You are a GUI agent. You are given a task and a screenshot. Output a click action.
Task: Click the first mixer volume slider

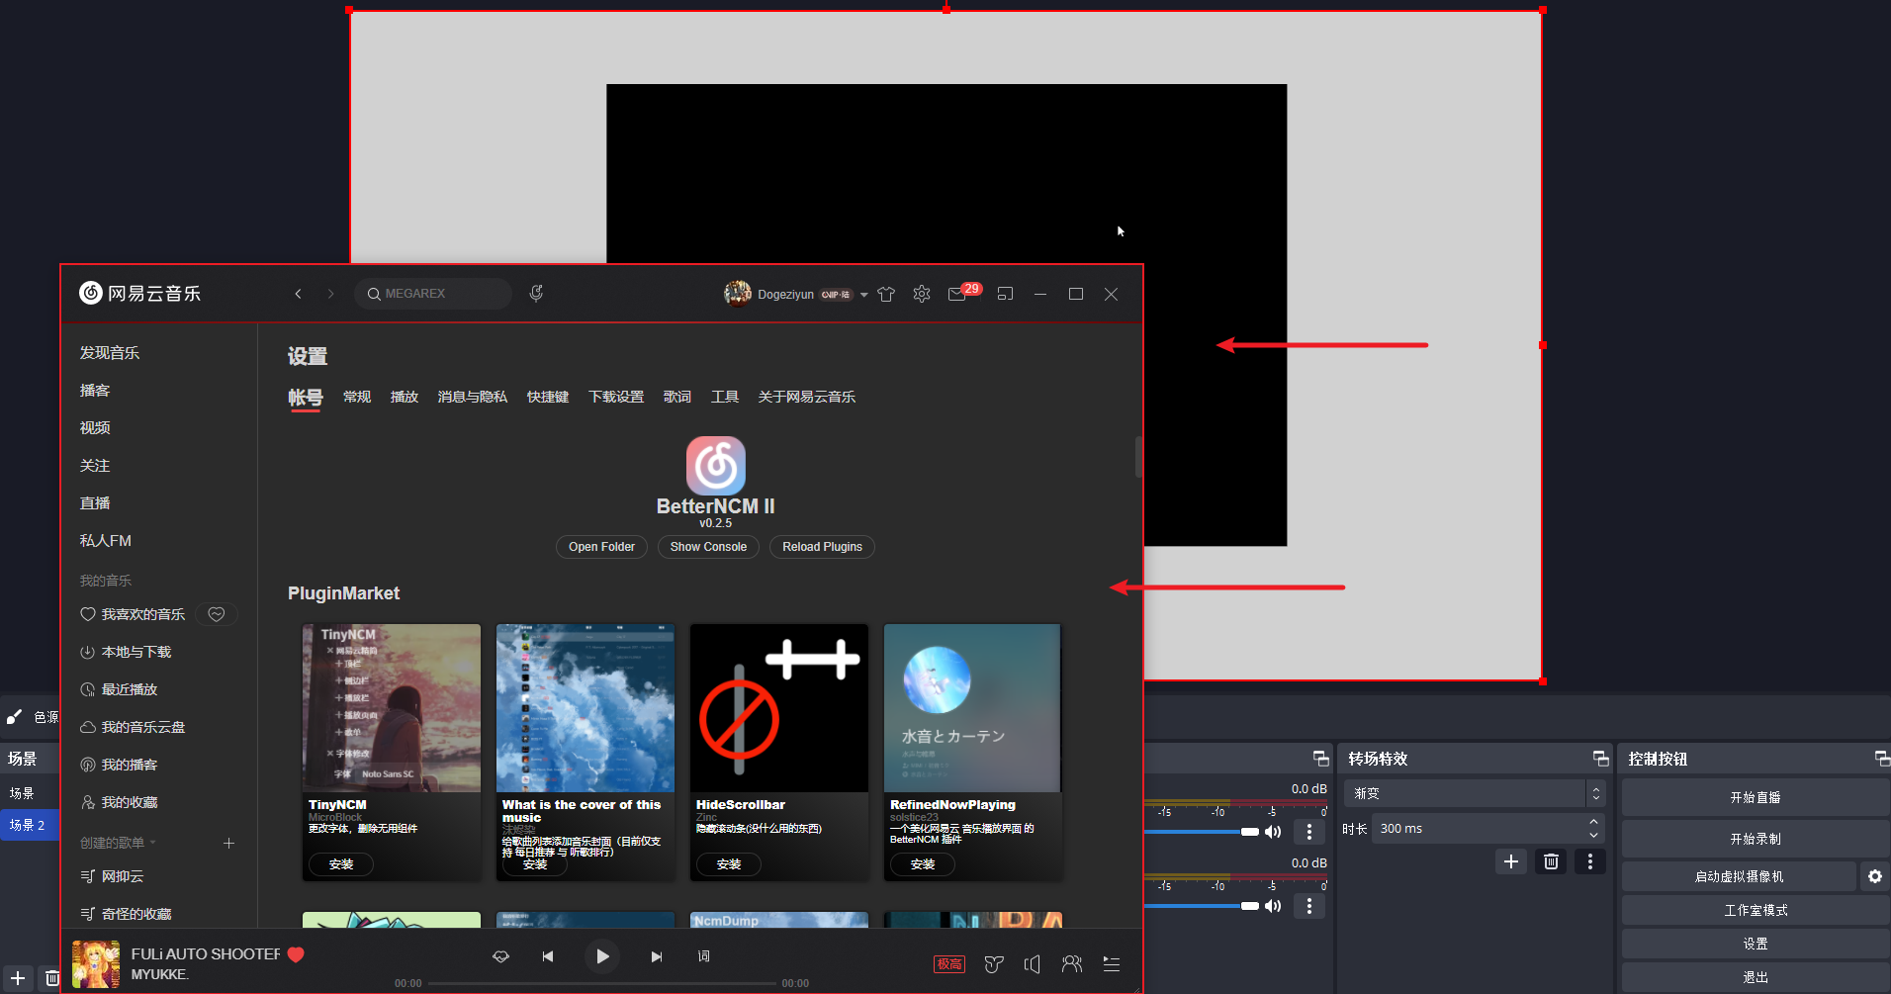tap(1202, 832)
